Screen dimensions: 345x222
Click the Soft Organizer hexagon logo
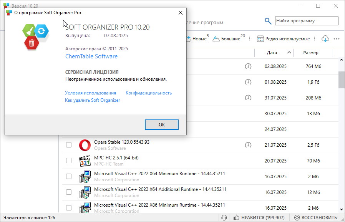pos(35,37)
